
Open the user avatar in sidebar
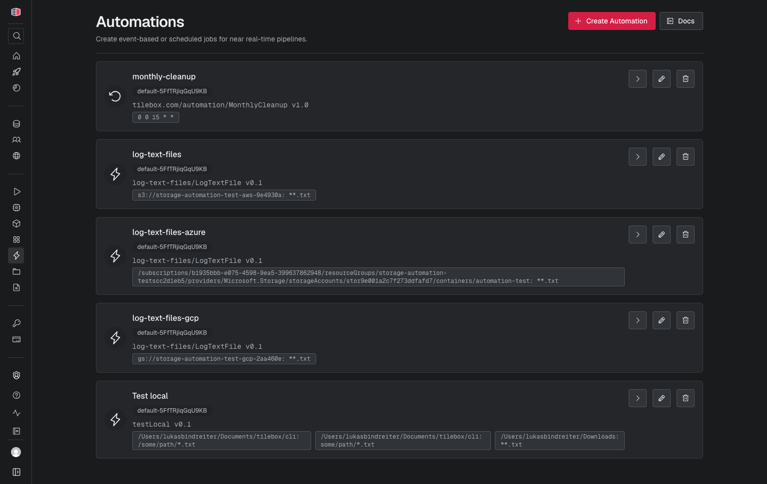16,452
